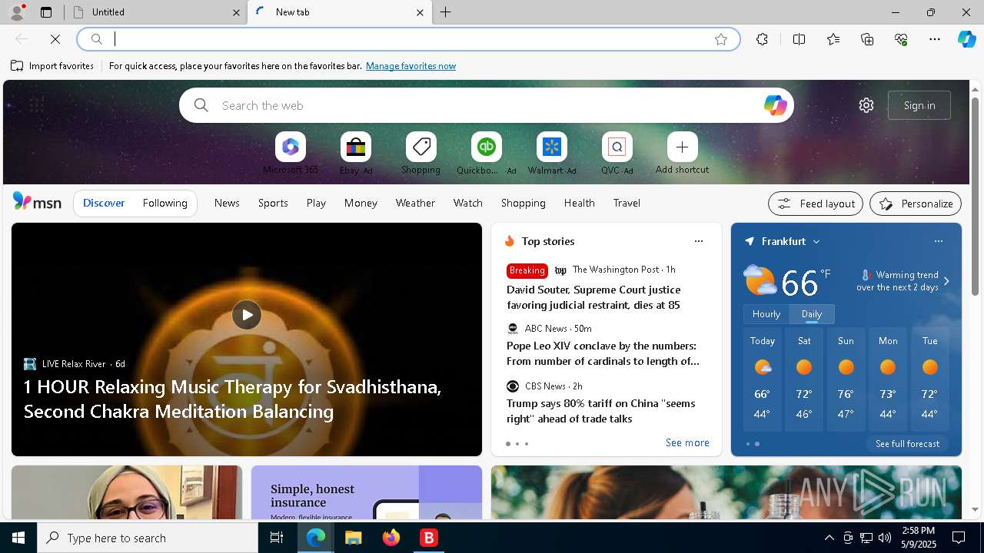
Task: Open David Souter Supreme Court story
Action: (x=593, y=297)
